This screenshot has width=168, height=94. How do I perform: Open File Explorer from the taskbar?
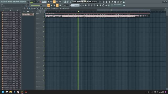10,92
